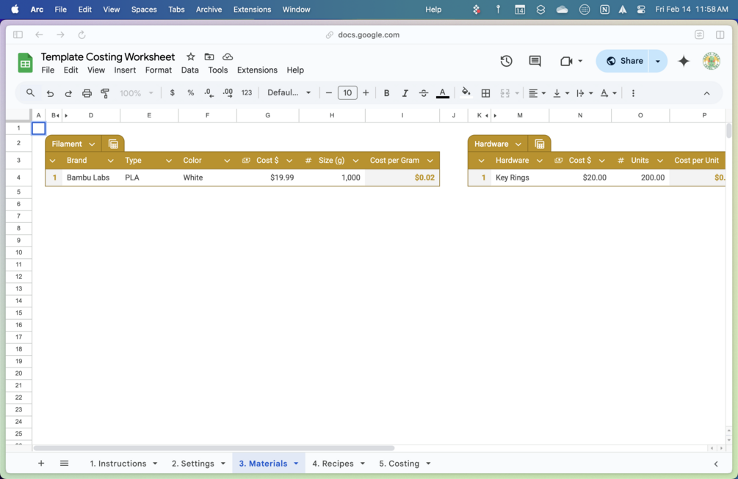Open vertical align dropdown
The height and width of the screenshot is (479, 738).
pyautogui.click(x=561, y=93)
